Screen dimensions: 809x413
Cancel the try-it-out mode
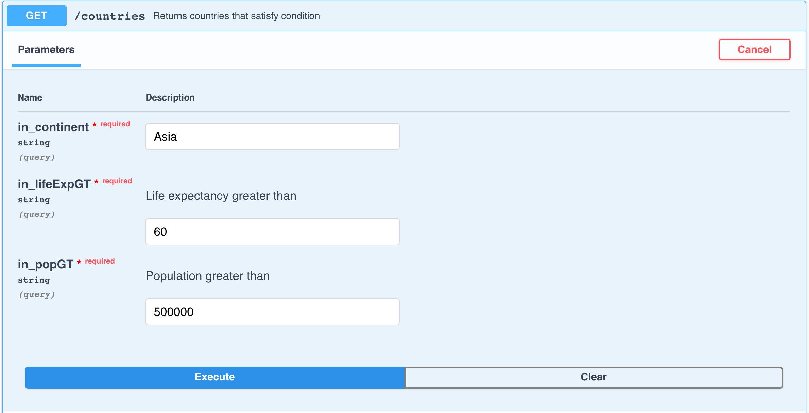(x=754, y=50)
